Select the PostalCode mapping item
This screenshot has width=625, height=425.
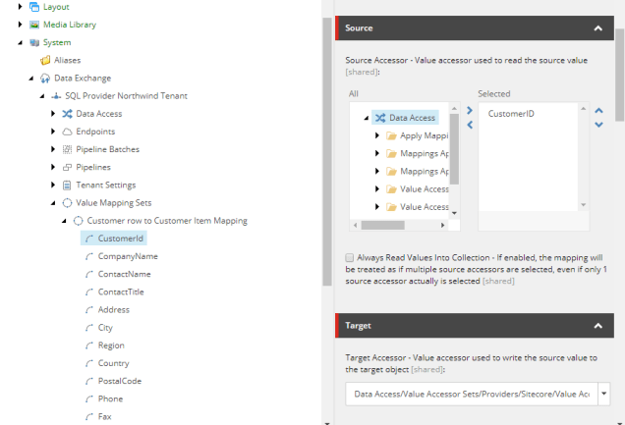(120, 381)
